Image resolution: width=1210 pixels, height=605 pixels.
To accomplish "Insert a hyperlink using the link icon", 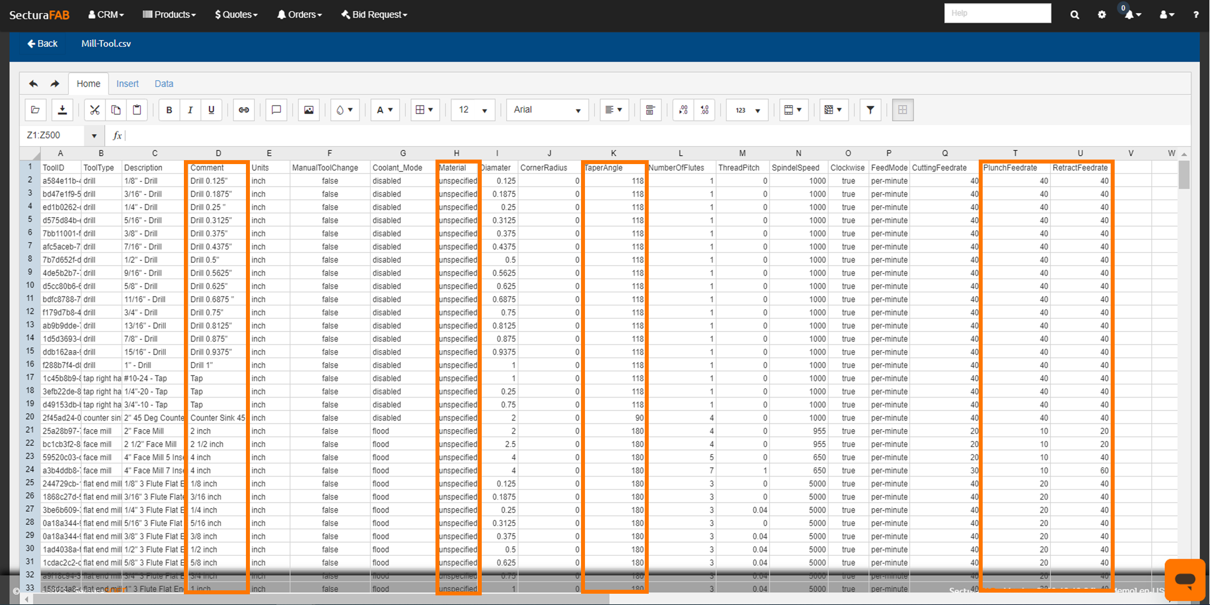I will pyautogui.click(x=244, y=110).
